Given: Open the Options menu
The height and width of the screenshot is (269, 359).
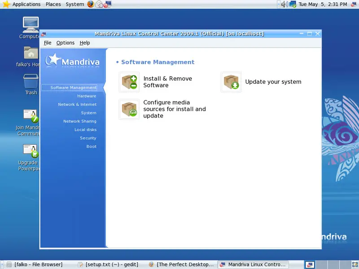Looking at the screenshot, I should [x=65, y=43].
